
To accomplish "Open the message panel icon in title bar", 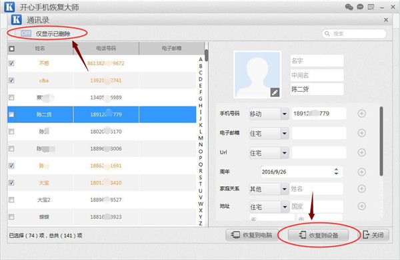I will point(371,7).
